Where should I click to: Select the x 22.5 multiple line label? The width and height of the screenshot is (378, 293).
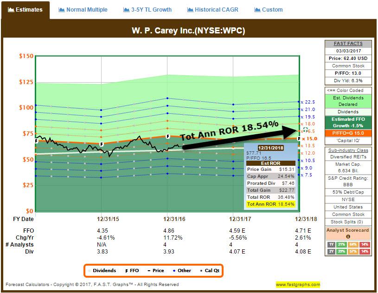(308, 102)
